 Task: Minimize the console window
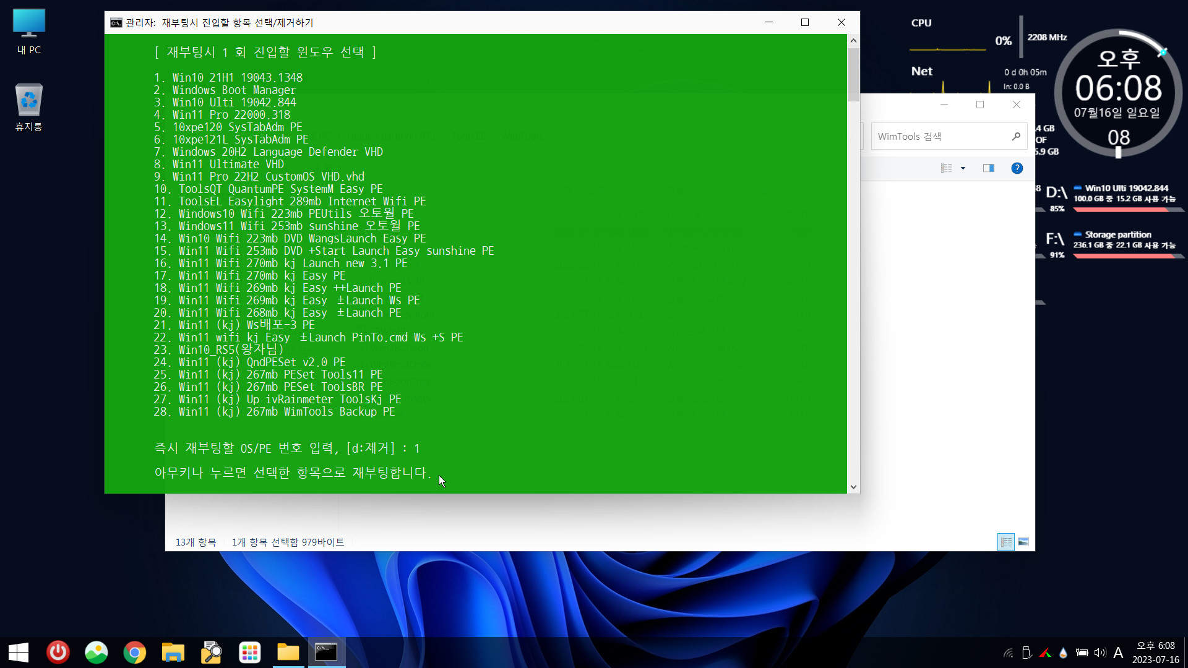(769, 22)
